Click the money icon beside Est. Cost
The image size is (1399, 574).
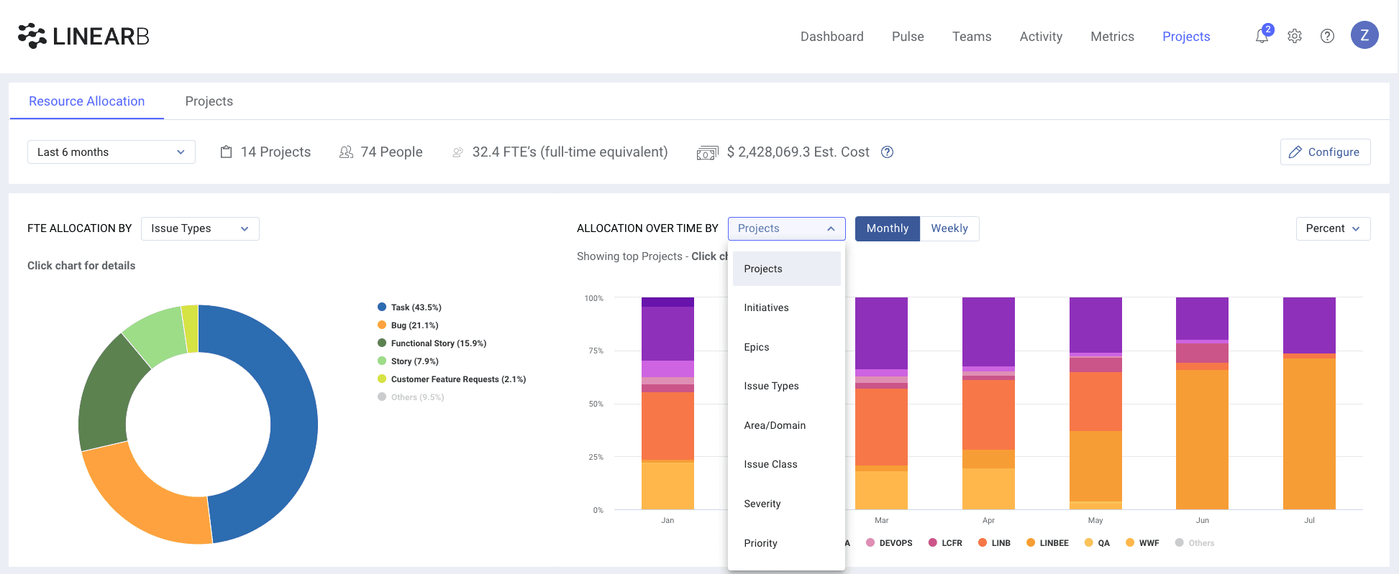tap(707, 152)
